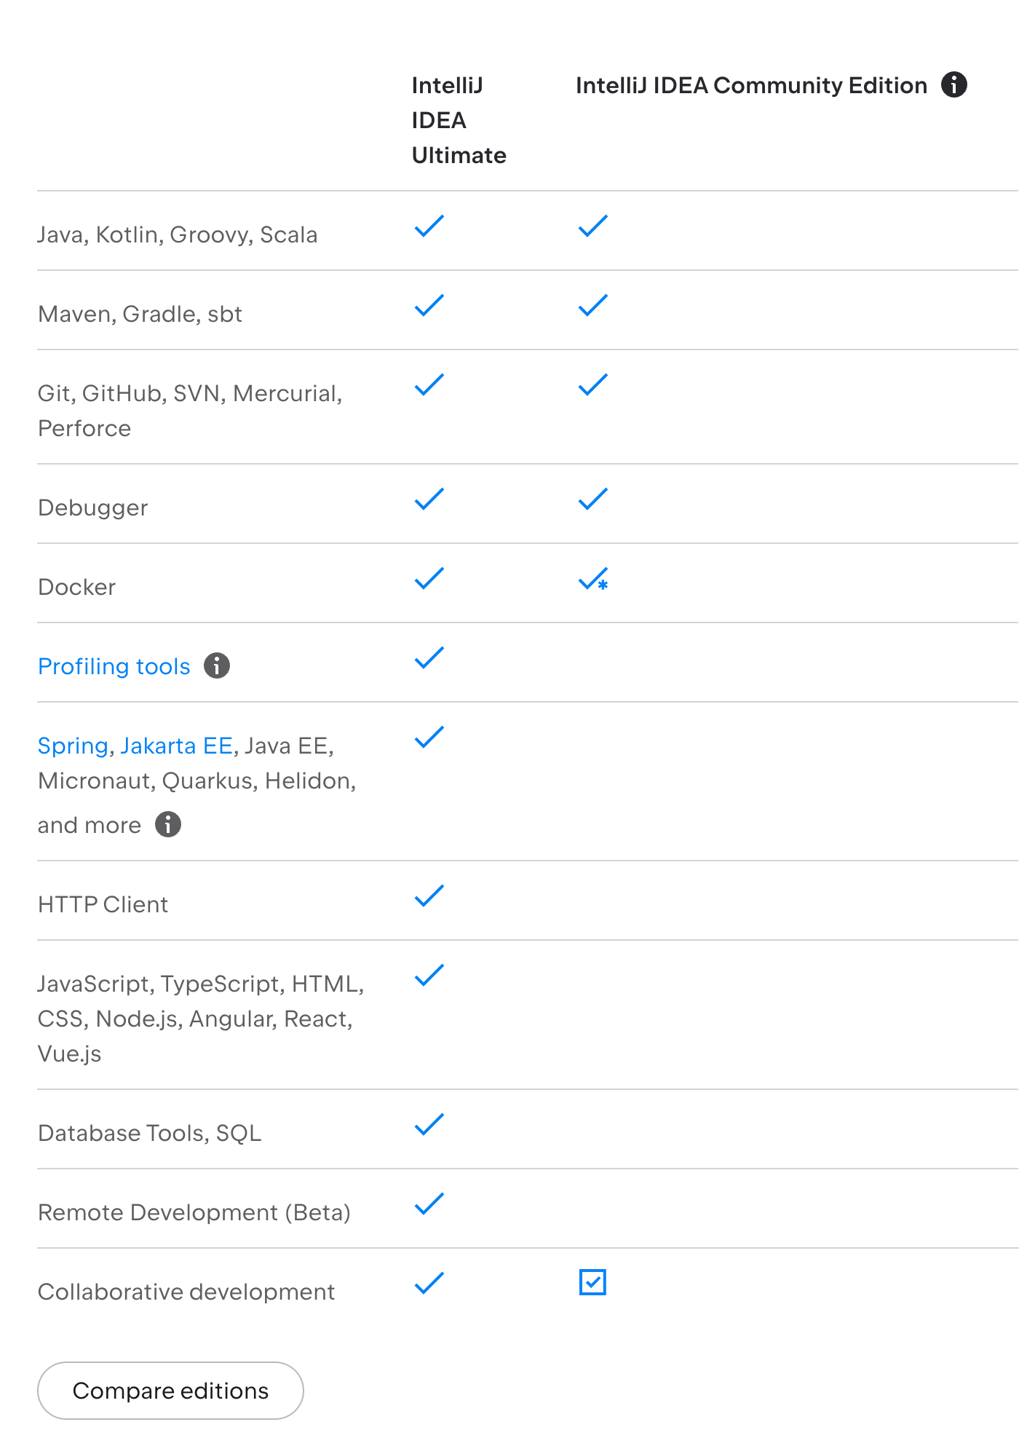This screenshot has width=1019, height=1446.
Task: Click the Collaborative development row label
Action: [x=186, y=1292]
